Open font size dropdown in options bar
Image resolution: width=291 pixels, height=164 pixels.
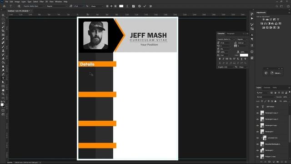pyautogui.click(x=79, y=6)
